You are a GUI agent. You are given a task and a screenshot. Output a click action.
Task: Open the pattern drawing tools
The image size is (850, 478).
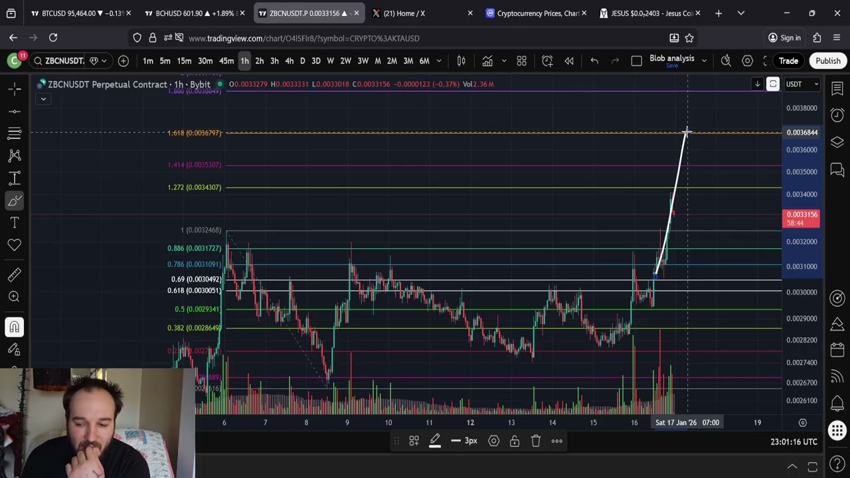(x=15, y=155)
